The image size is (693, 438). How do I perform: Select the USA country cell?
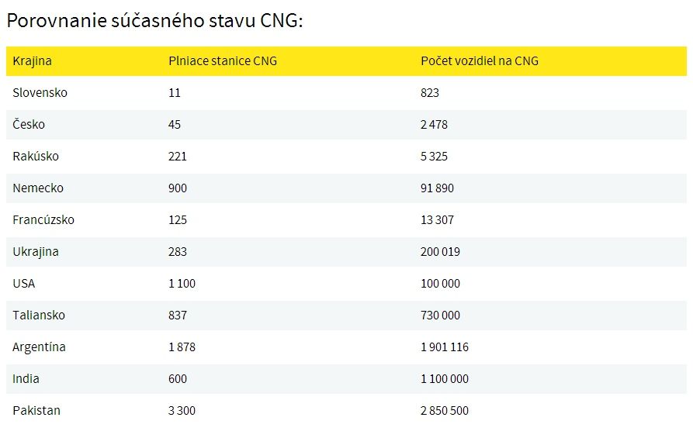(x=23, y=284)
